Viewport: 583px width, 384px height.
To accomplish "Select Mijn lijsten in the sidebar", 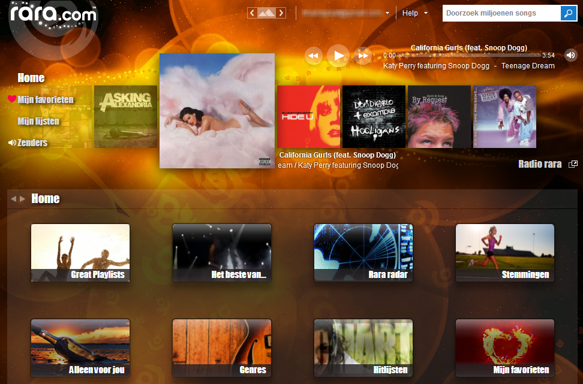I will (38, 121).
